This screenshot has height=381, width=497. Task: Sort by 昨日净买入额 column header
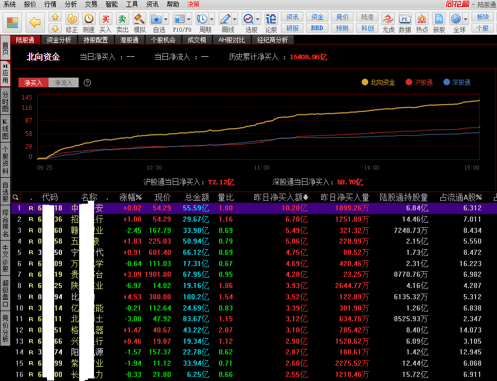tap(281, 198)
